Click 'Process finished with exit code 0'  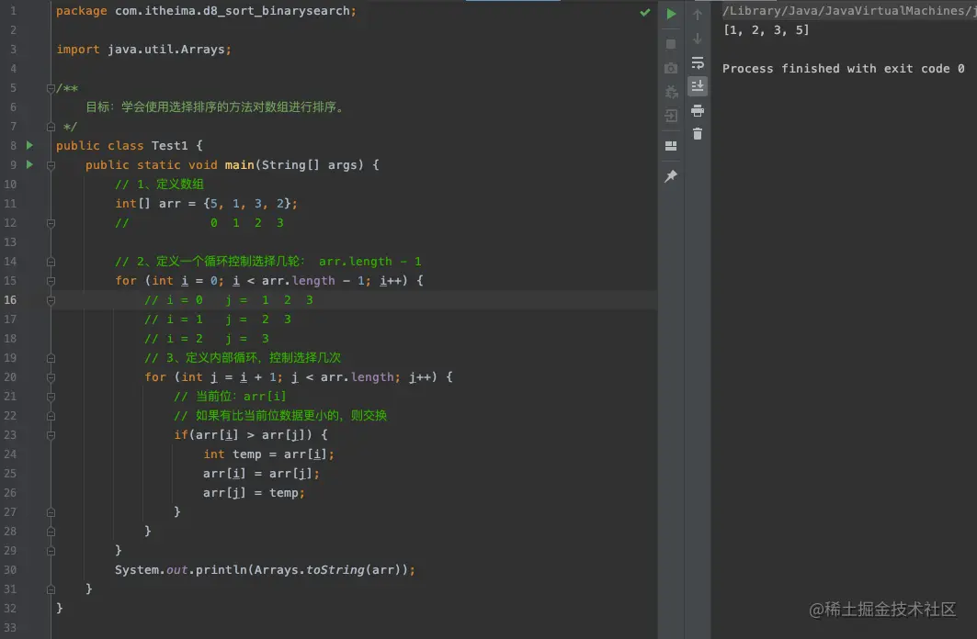(x=843, y=69)
